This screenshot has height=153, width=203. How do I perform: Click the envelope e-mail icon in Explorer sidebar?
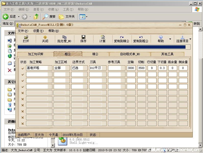(10, 63)
